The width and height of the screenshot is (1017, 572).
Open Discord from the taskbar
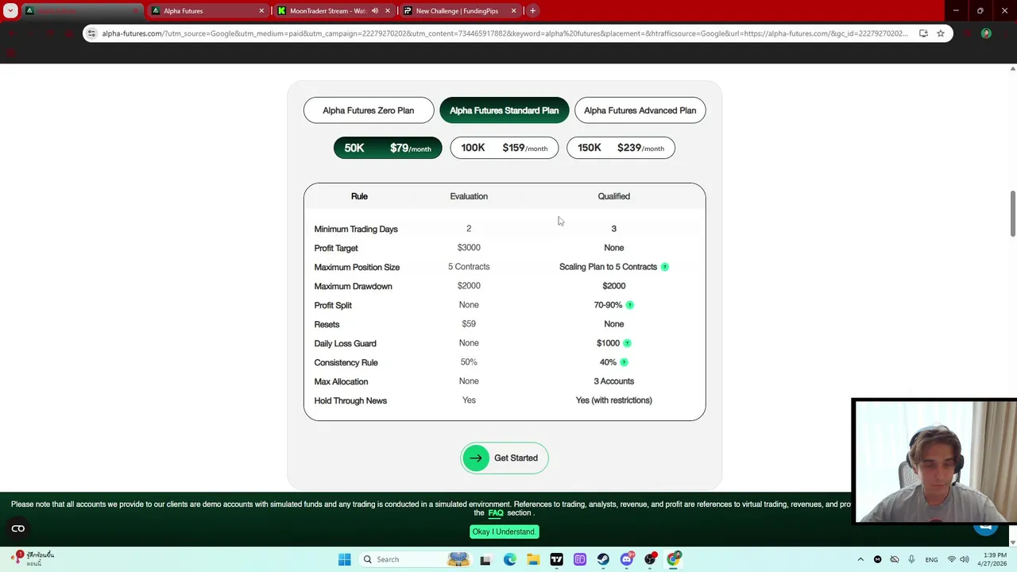(627, 559)
